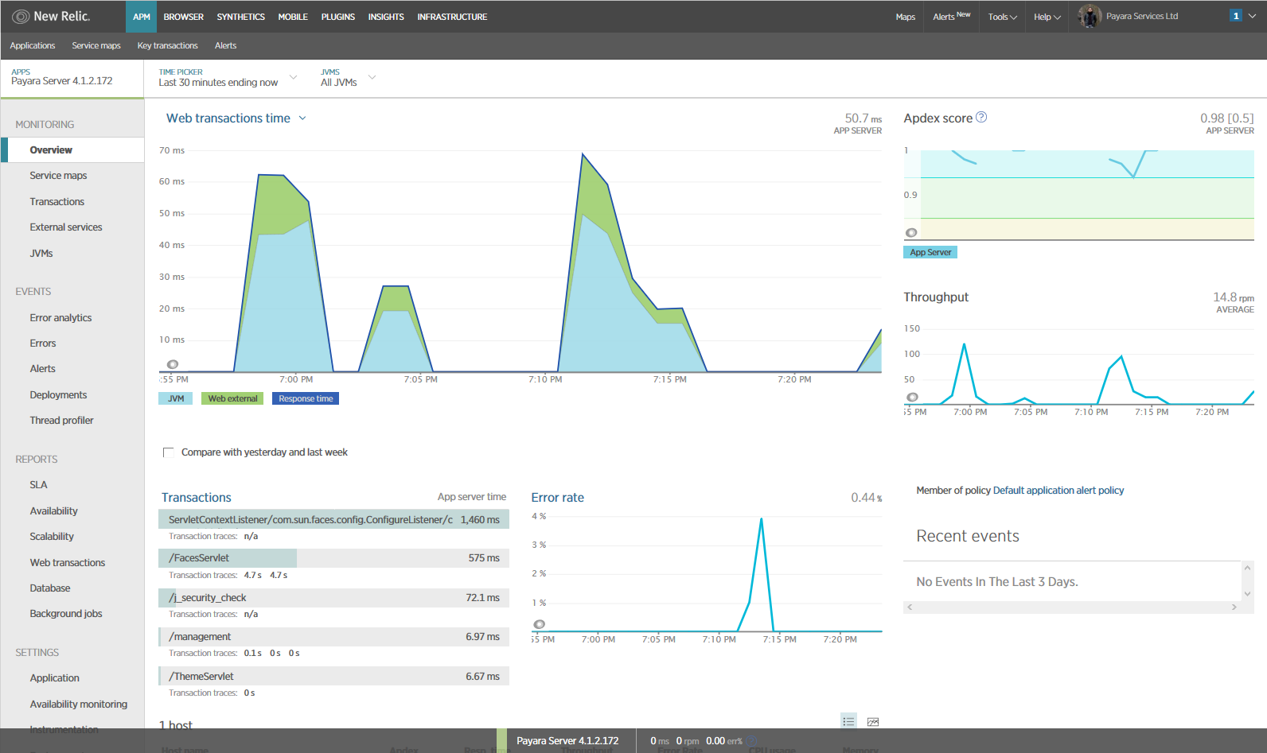Toggle the JVM chart legend
Image resolution: width=1267 pixels, height=753 pixels.
(176, 398)
